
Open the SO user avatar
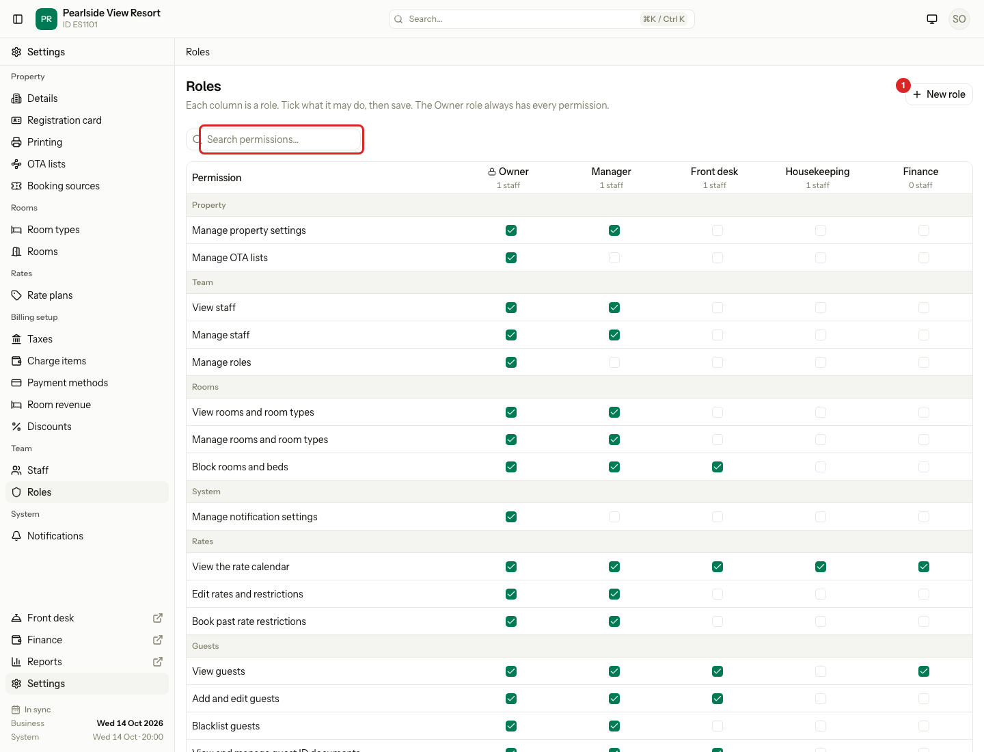pos(959,19)
